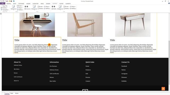Select the Desktop view tab
Viewport: 170px width, 95px height.
point(7,93)
